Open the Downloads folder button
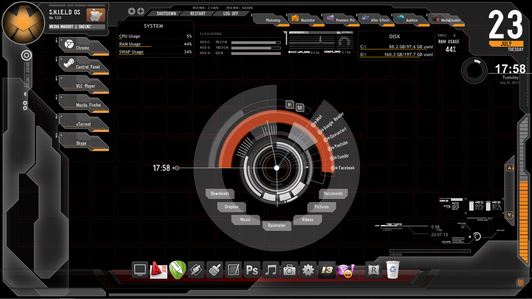This screenshot has height=299, width=532. coord(220,194)
